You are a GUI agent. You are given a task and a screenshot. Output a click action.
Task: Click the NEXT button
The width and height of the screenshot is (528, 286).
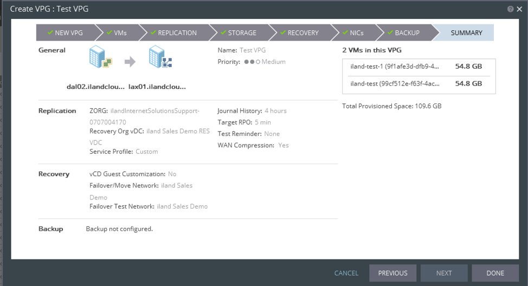click(x=443, y=273)
